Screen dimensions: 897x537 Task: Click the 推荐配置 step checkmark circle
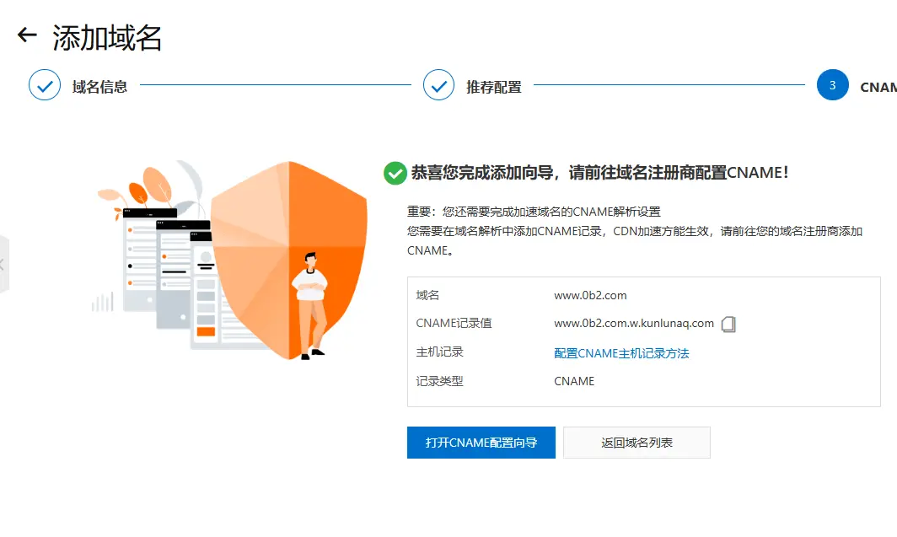click(x=438, y=85)
